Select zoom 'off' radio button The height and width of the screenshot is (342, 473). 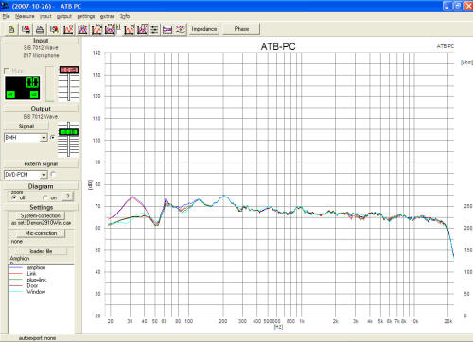pos(13,197)
